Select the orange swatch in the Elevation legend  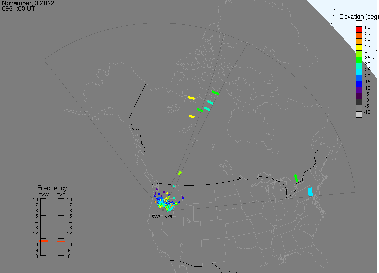(x=359, y=42)
